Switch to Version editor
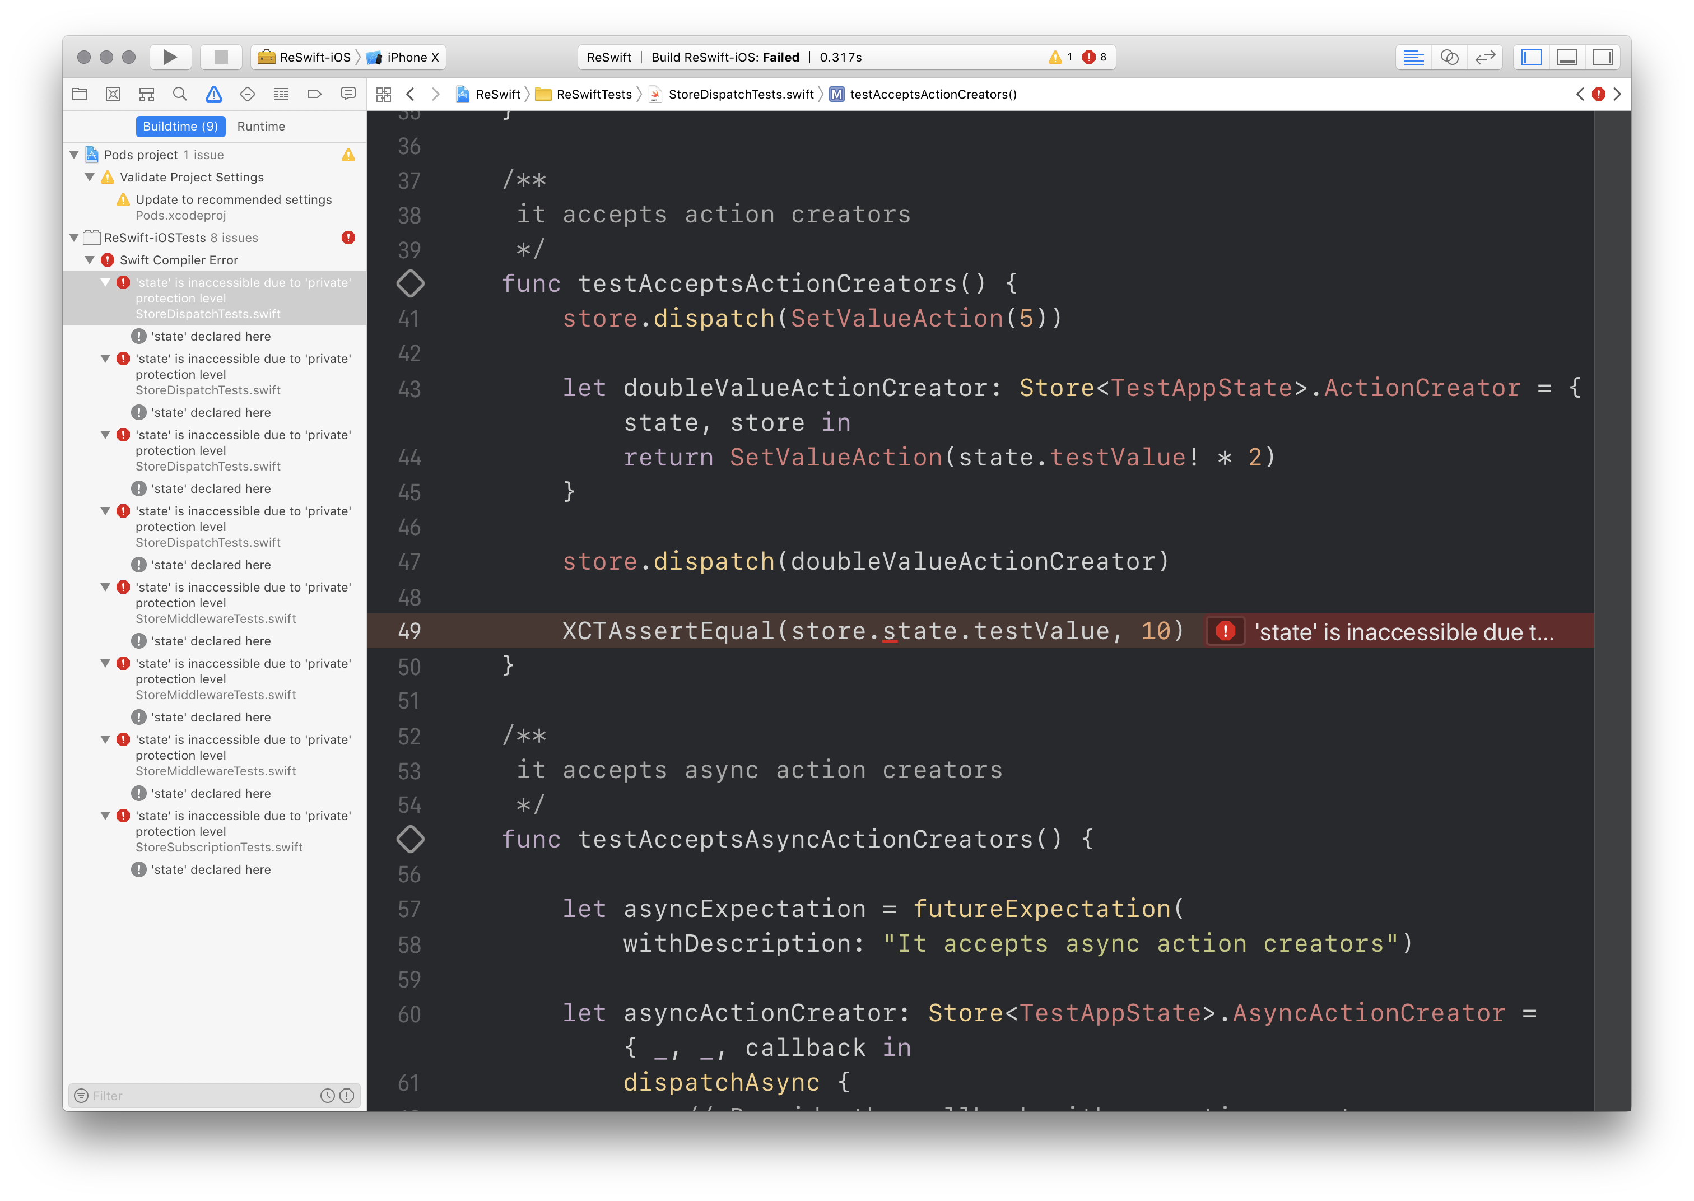Image resolution: width=1694 pixels, height=1201 pixels. pyautogui.click(x=1486, y=57)
